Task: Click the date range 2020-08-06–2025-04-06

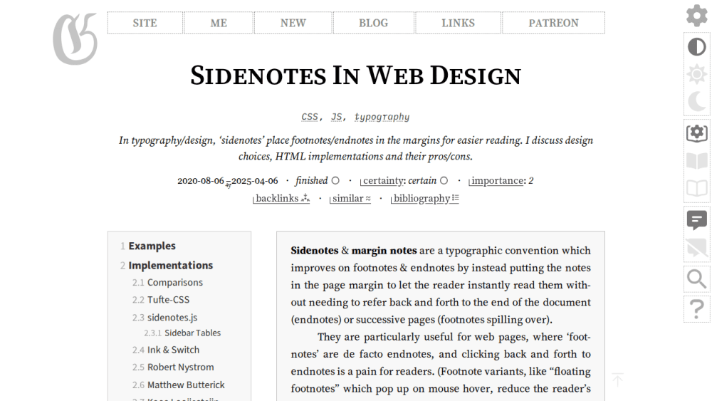Action: 228,181
